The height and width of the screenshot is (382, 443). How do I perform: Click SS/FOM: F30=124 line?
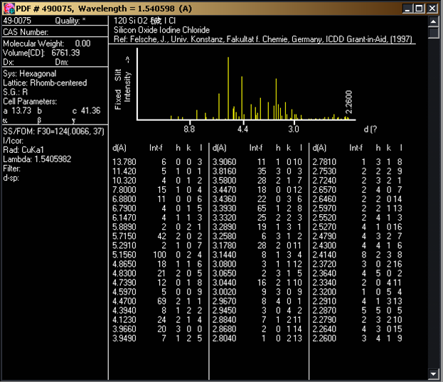(53, 132)
